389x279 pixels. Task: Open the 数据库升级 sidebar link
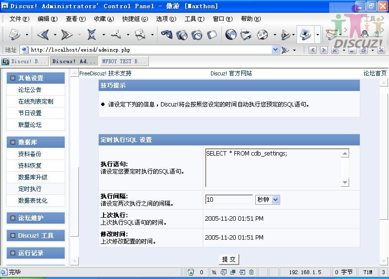(33, 177)
